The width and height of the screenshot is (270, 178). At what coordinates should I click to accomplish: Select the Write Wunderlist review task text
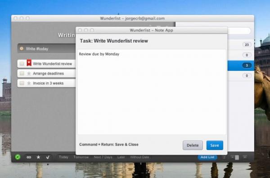pyautogui.click(x=53, y=64)
